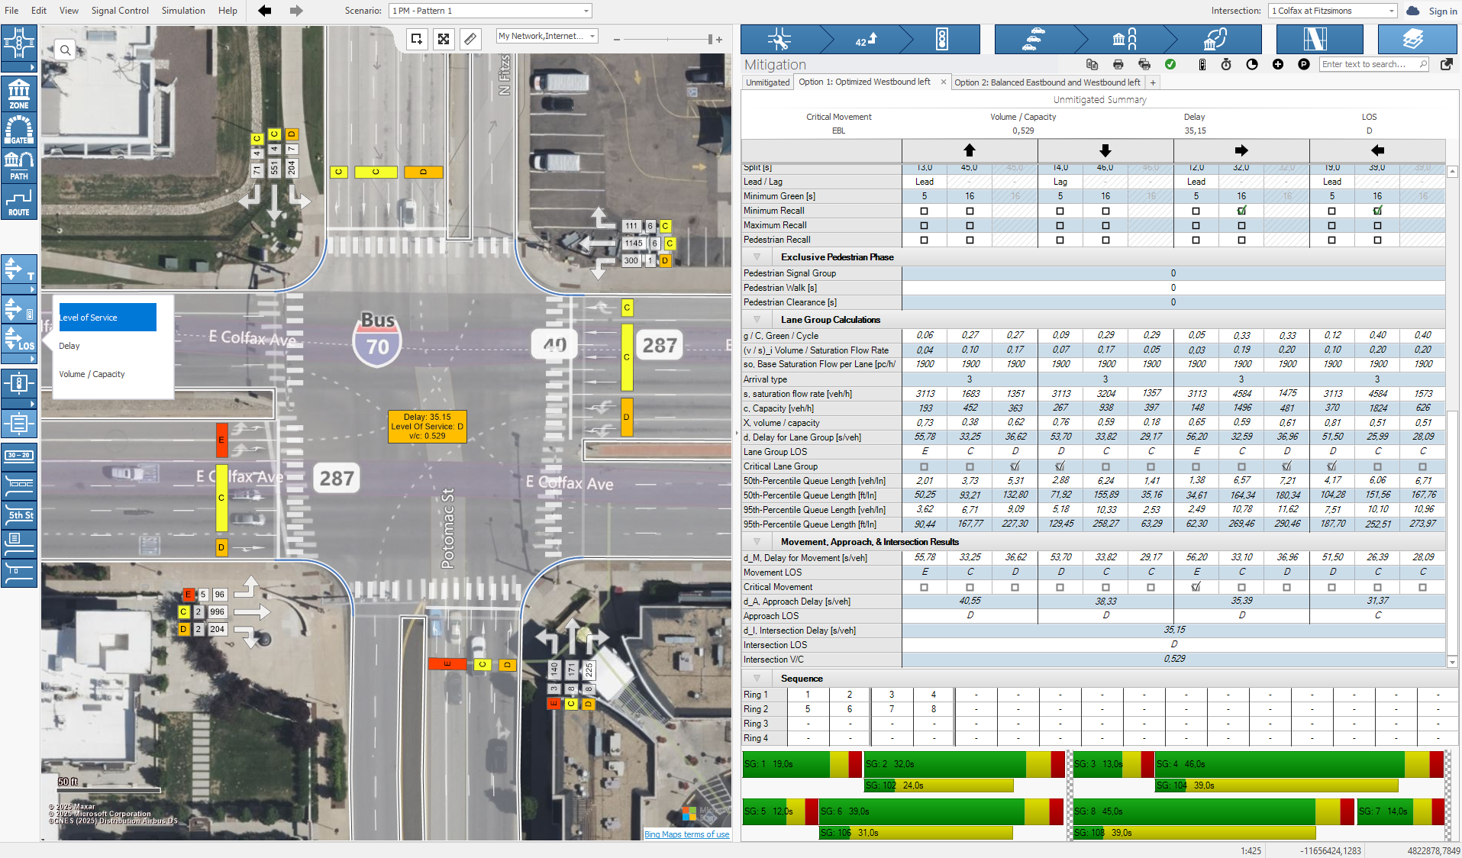Open the Network Optimization workflow button
This screenshot has height=858, width=1462.
click(x=1319, y=39)
